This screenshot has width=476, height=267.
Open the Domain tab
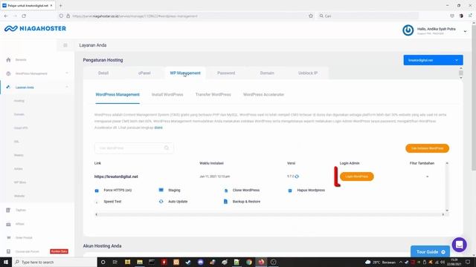(x=267, y=73)
